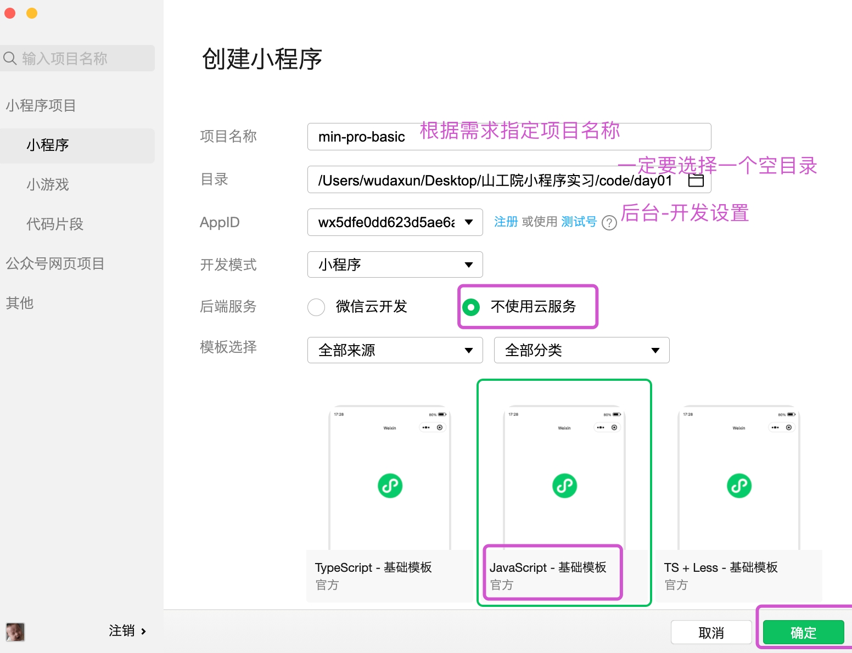The height and width of the screenshot is (653, 852).
Task: Click the search magnifier icon in sidebar
Action: (x=10, y=58)
